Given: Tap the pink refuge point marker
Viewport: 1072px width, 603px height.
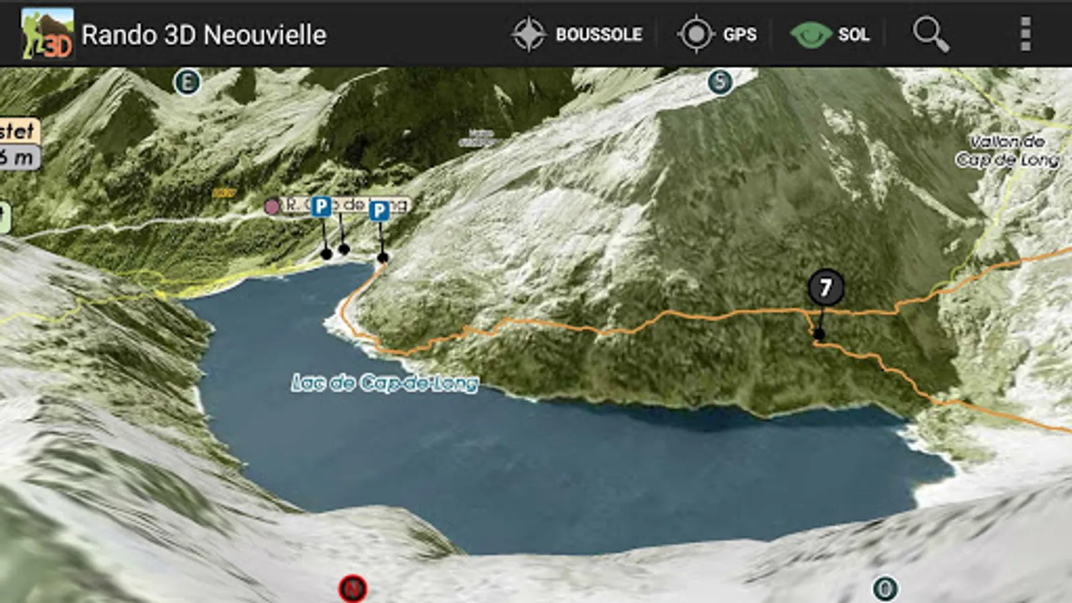Looking at the screenshot, I should tap(271, 206).
